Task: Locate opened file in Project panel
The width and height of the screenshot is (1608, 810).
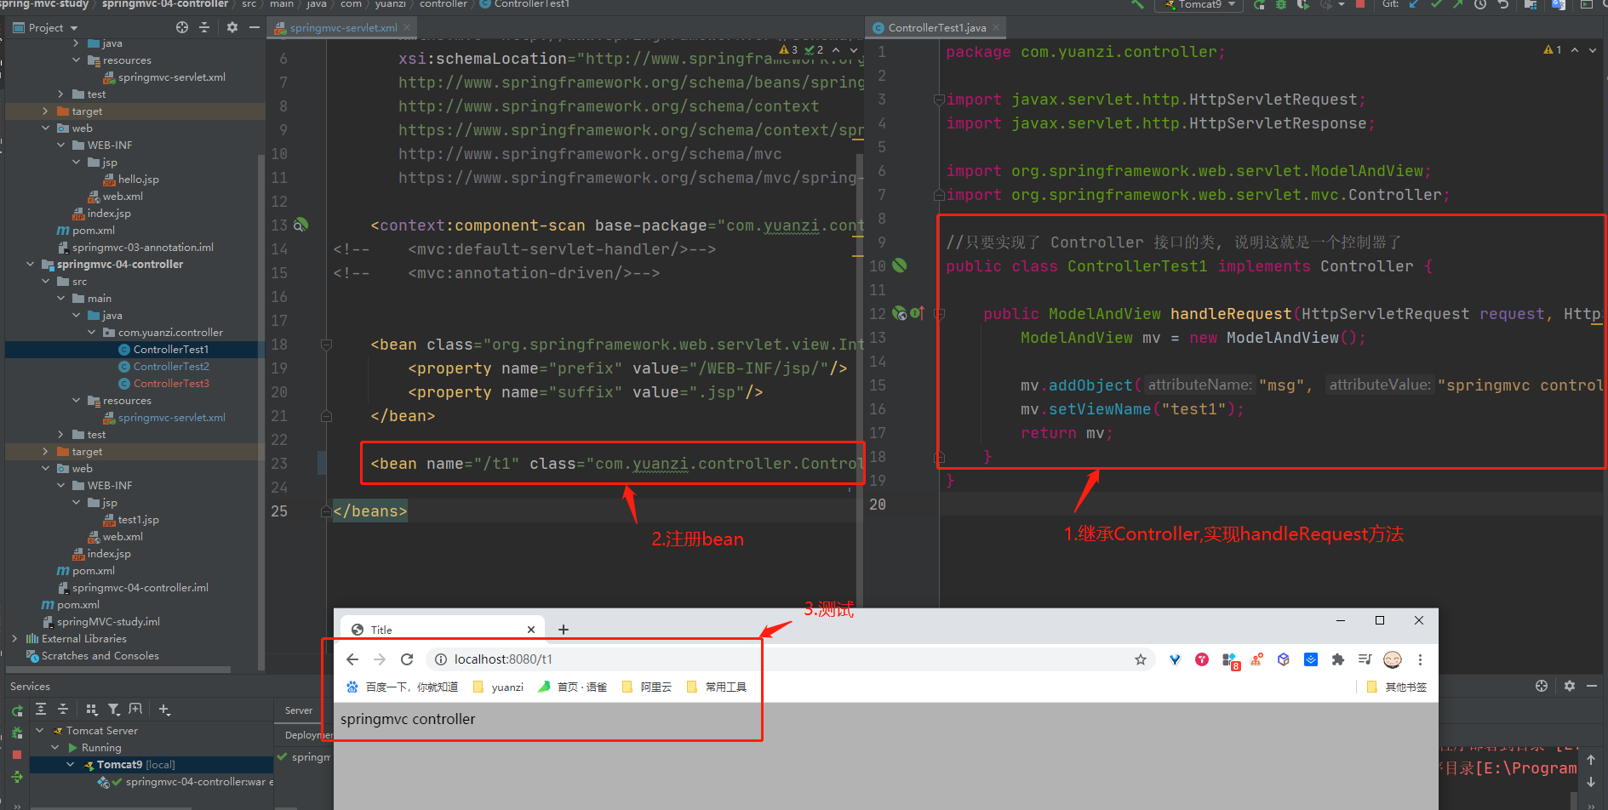Action: [x=182, y=28]
